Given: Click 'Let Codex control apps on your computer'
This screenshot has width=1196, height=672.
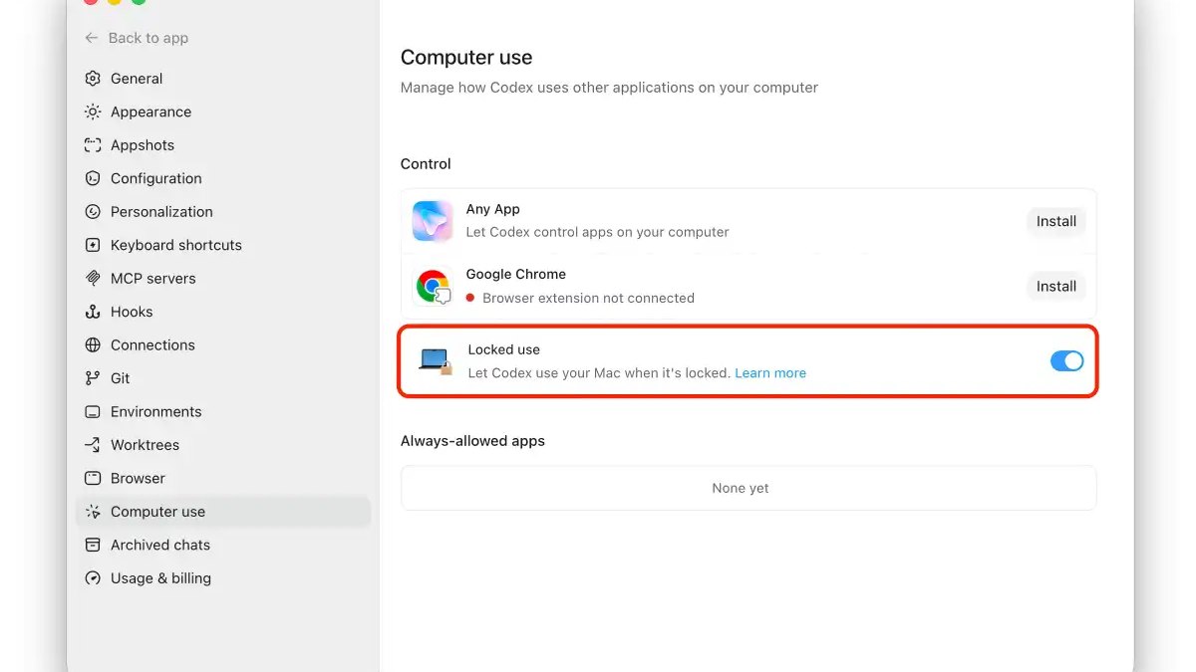Looking at the screenshot, I should pyautogui.click(x=597, y=232).
